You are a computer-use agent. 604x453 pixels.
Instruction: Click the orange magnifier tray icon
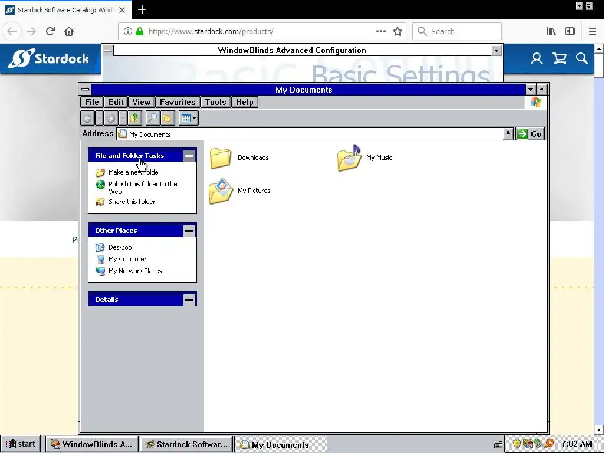(x=549, y=444)
